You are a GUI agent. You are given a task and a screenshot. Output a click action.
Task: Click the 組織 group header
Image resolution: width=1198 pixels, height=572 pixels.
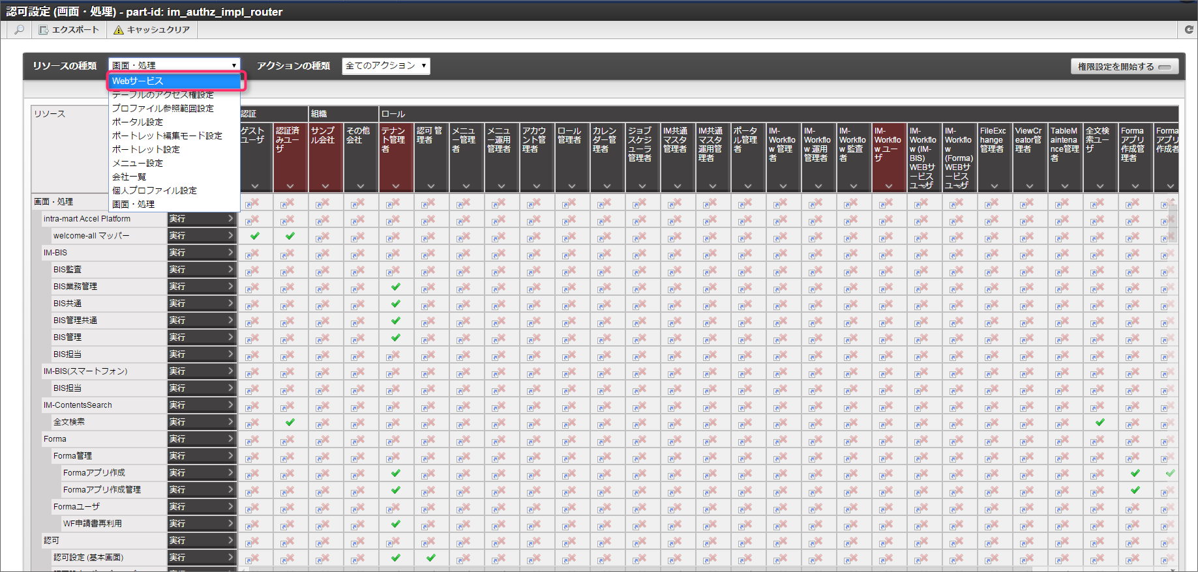point(343,114)
